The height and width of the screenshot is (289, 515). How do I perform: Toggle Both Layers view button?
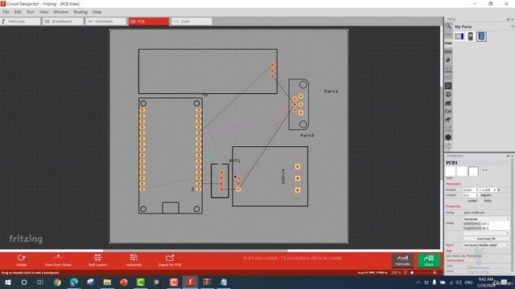point(97,260)
